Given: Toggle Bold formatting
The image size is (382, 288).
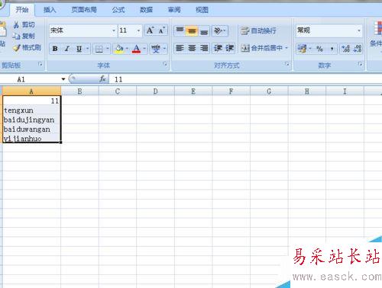Looking at the screenshot, I should [55, 49].
